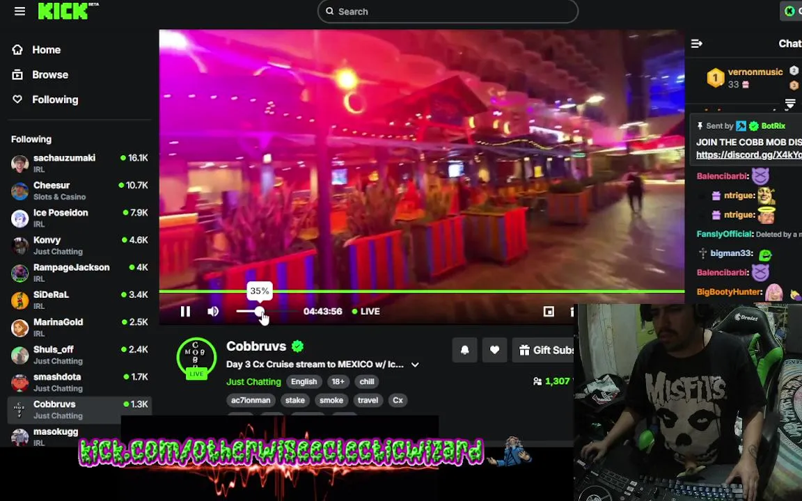
Task: Open RampageJackson channel
Action: [x=79, y=273]
